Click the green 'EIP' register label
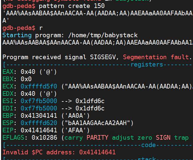Screen dimensions: 193x160 point(8,130)
